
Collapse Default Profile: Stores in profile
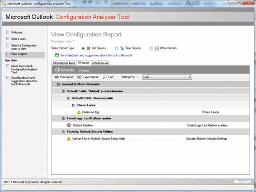click(x=68, y=98)
